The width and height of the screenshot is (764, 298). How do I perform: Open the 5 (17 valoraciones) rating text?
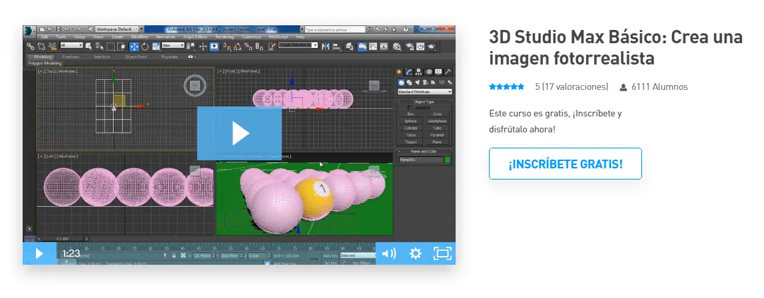(x=572, y=86)
